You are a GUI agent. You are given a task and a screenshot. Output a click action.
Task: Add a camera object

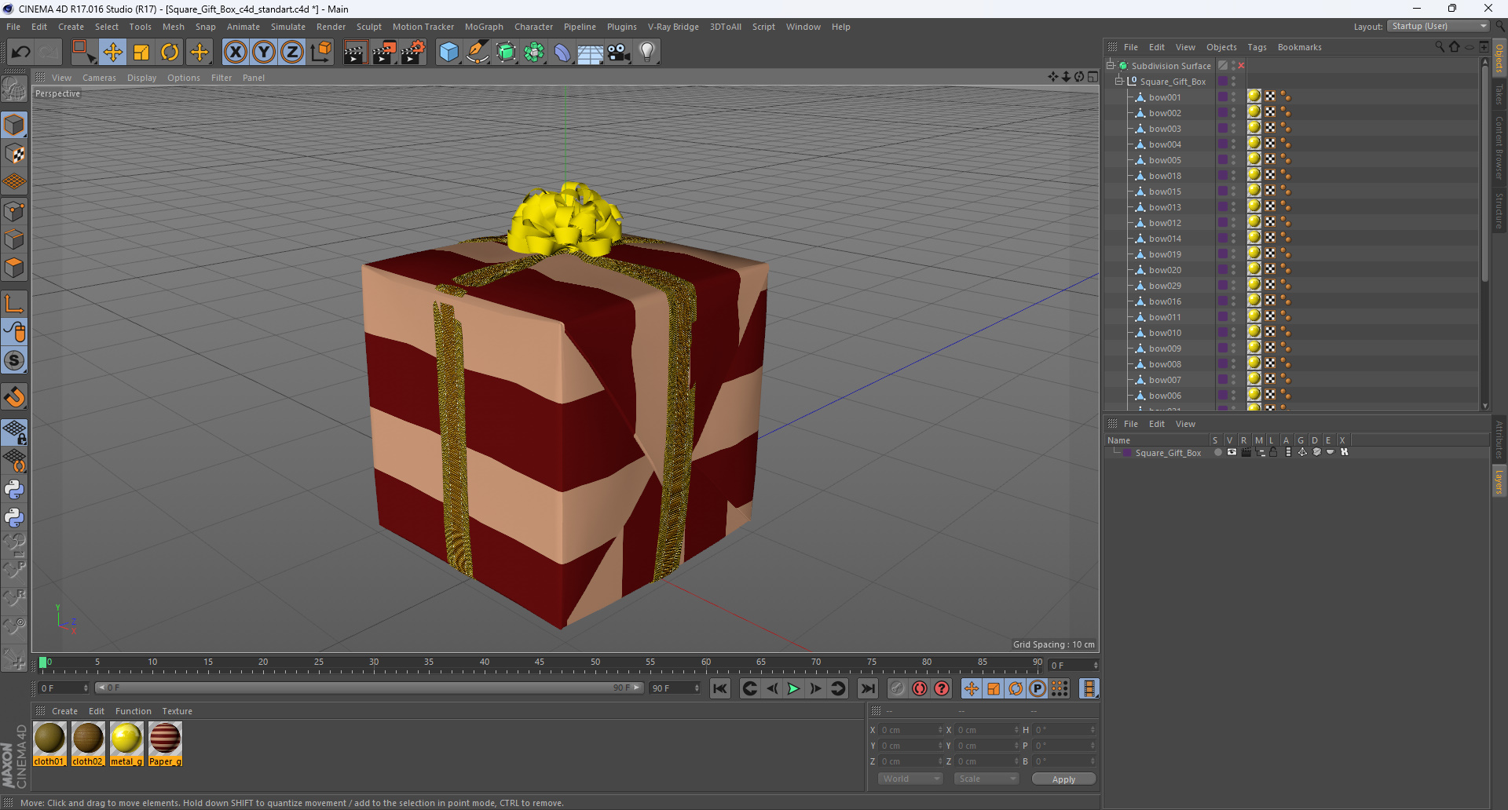[619, 53]
